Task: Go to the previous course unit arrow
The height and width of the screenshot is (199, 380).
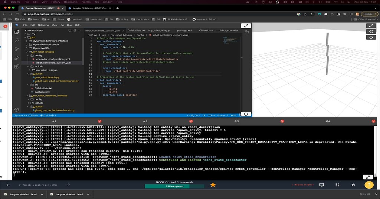Action: click(x=8, y=185)
